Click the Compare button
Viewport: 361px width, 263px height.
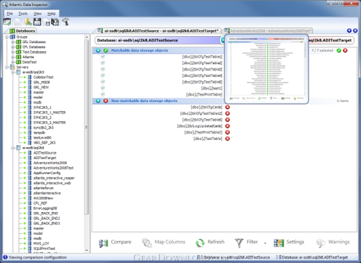click(x=115, y=243)
